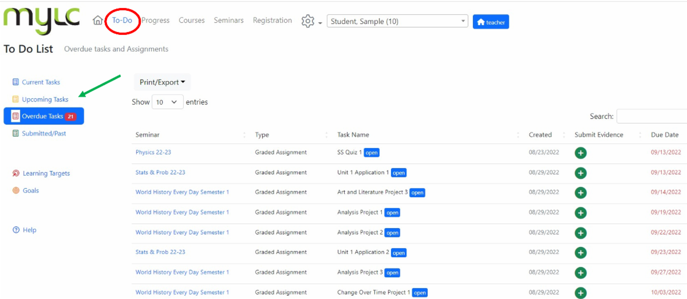Open the Print/Export dropdown

pos(162,82)
